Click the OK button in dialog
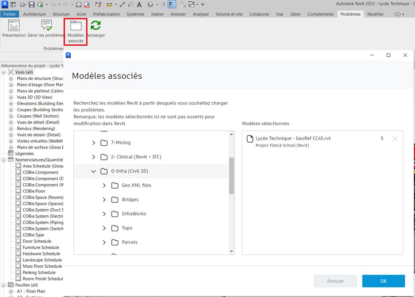The height and width of the screenshot is (297, 415). [384, 281]
